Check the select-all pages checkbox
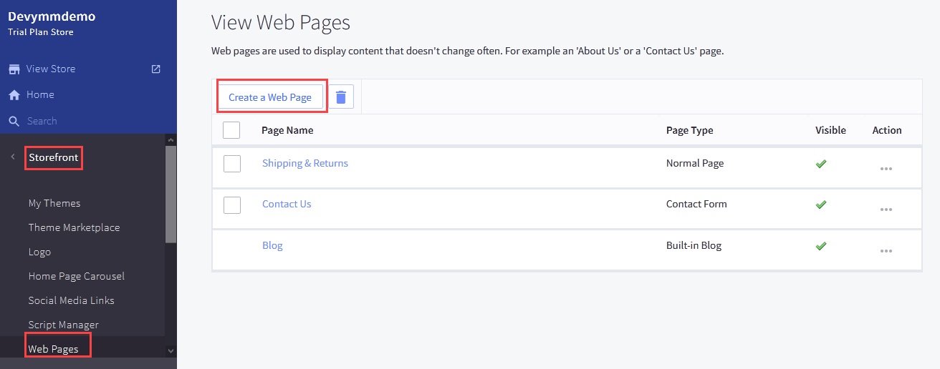The width and height of the screenshot is (940, 369). pyautogui.click(x=231, y=130)
